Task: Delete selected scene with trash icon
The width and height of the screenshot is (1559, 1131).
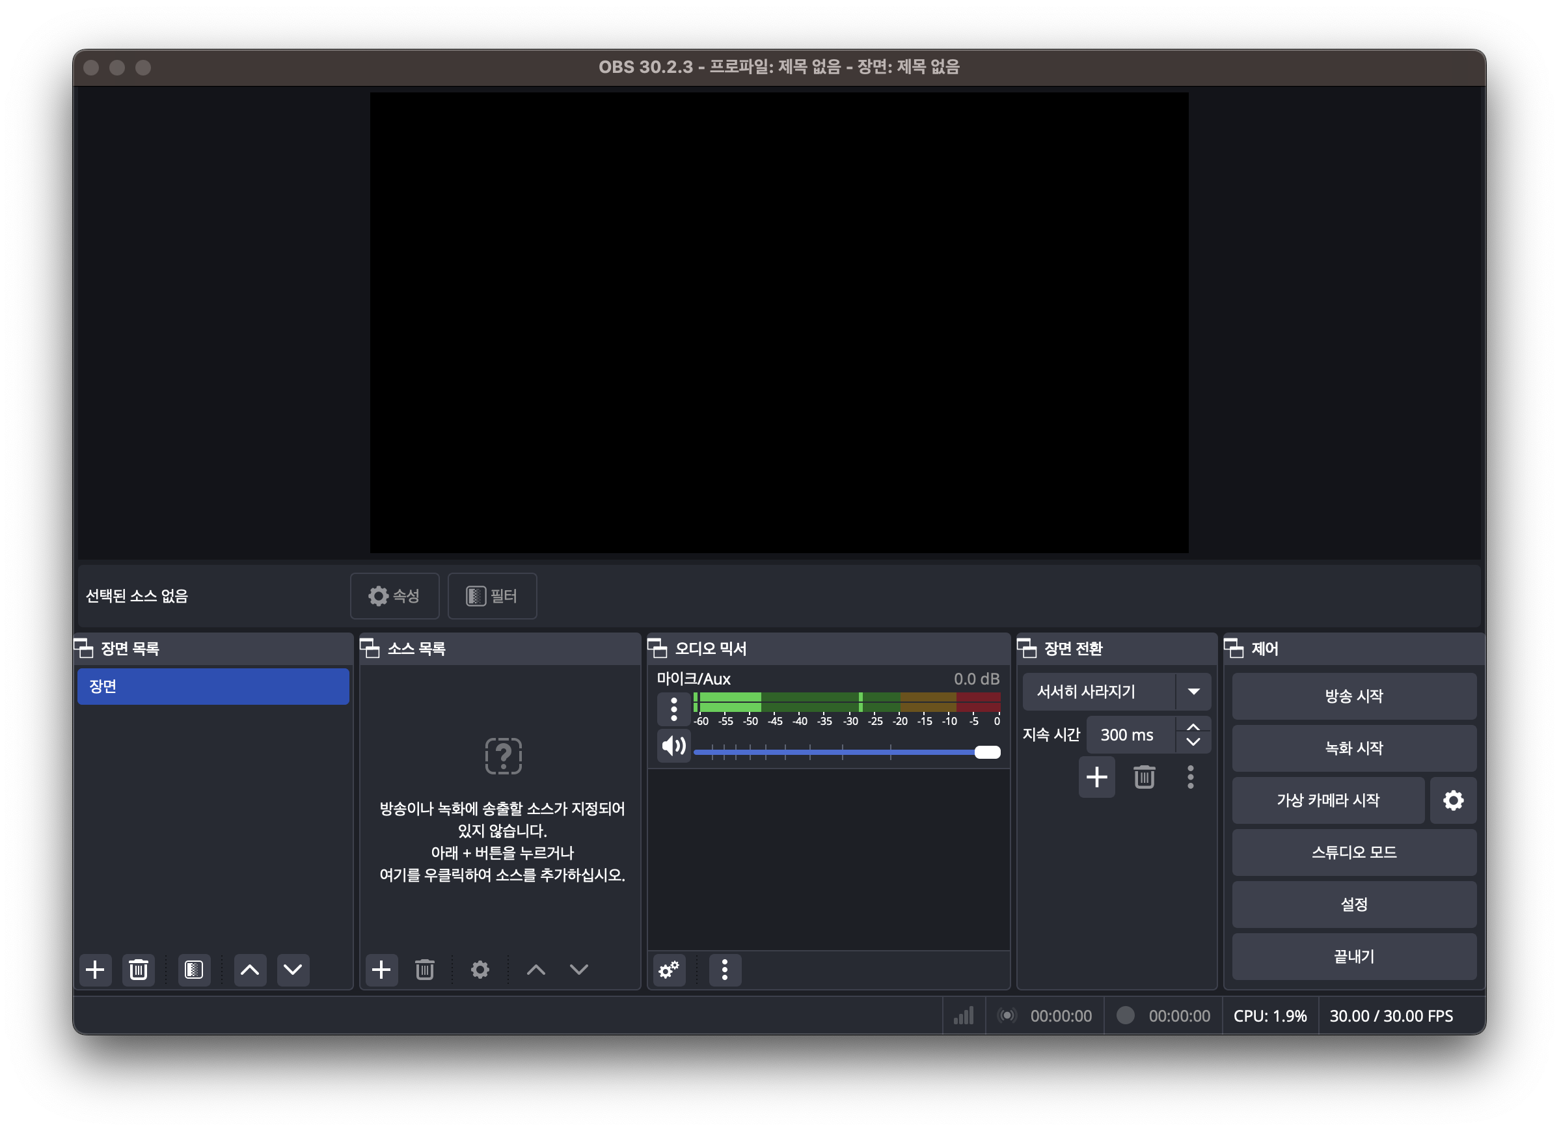Action: click(138, 970)
